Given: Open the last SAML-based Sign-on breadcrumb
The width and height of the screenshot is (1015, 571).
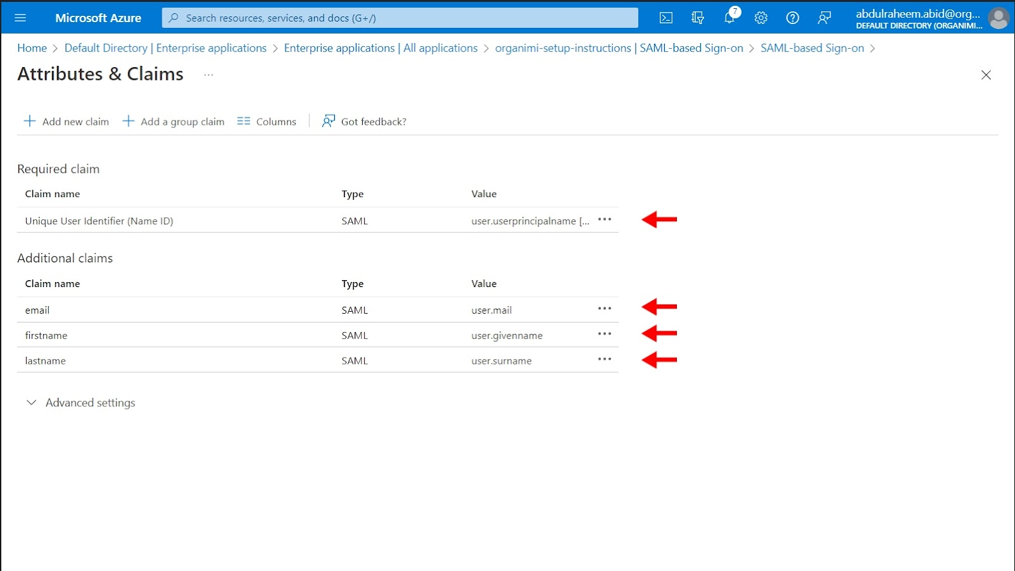Looking at the screenshot, I should point(812,48).
